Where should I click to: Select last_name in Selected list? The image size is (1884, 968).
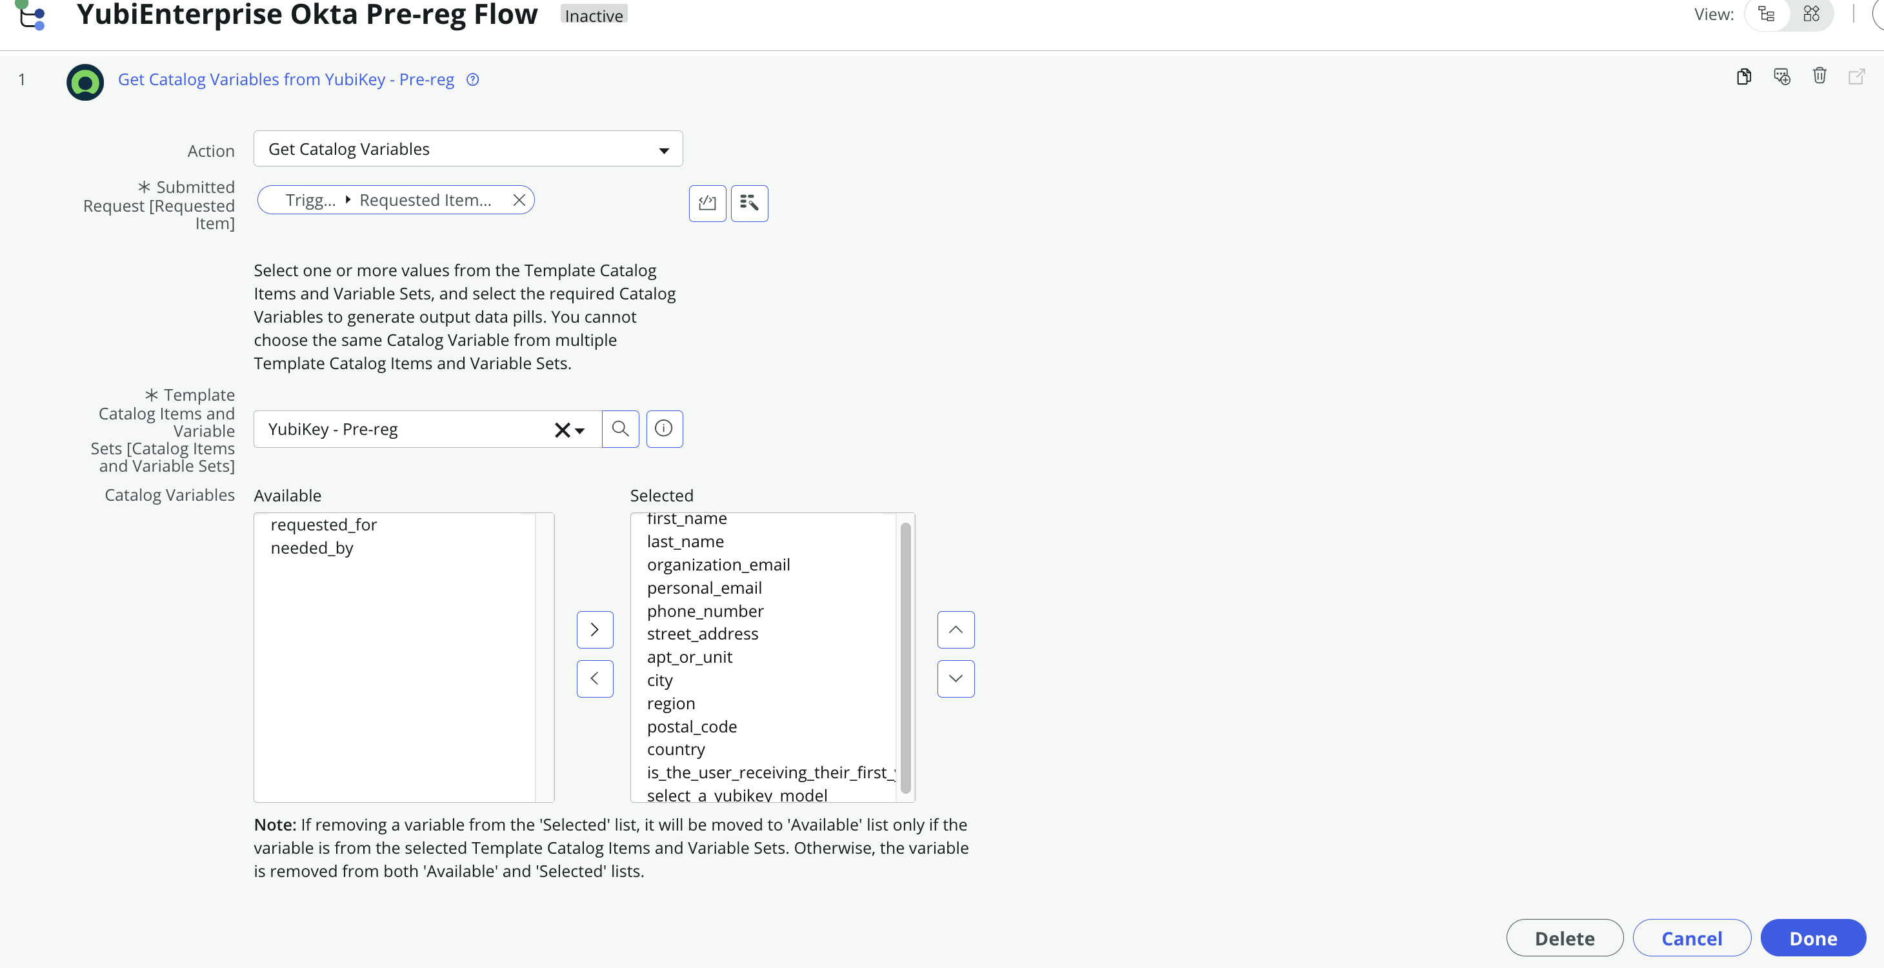[x=685, y=541]
